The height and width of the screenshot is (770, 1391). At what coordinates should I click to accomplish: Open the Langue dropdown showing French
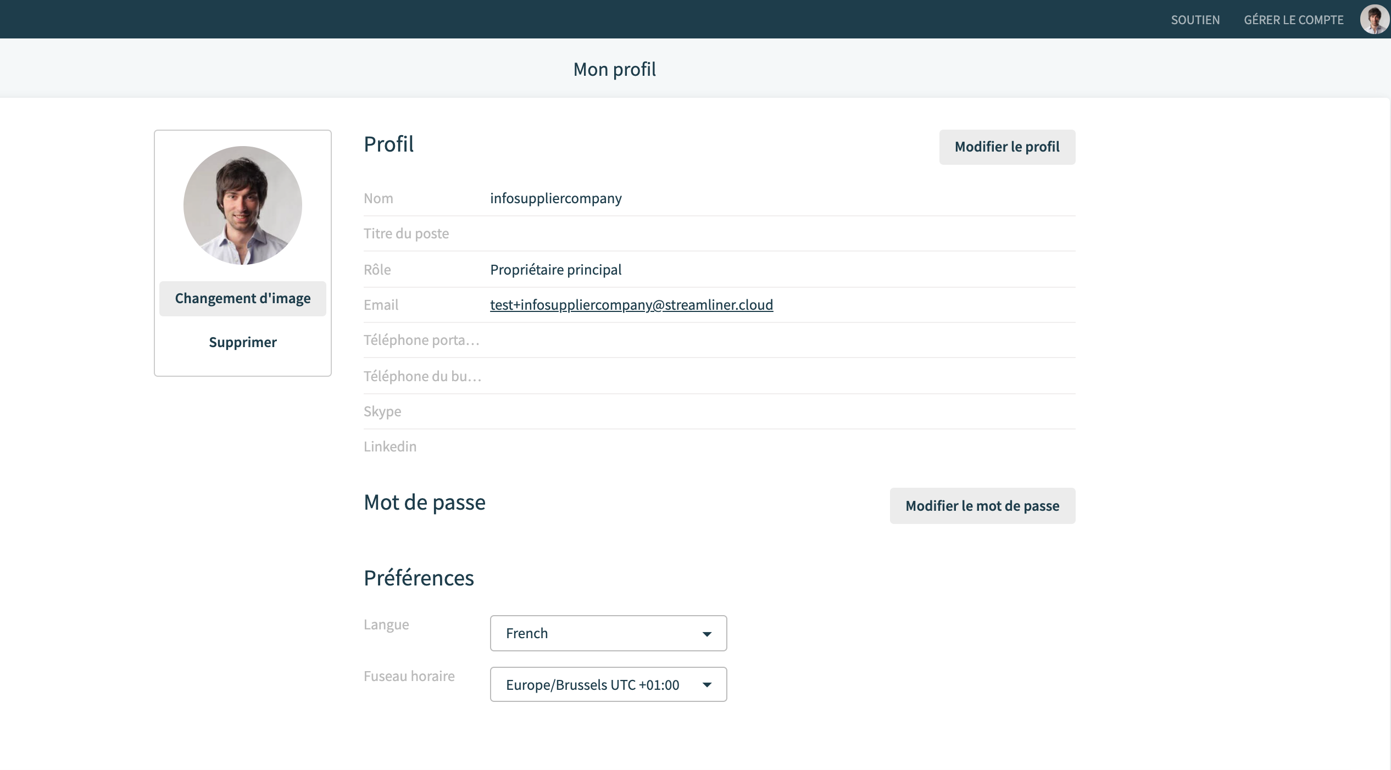(x=608, y=633)
